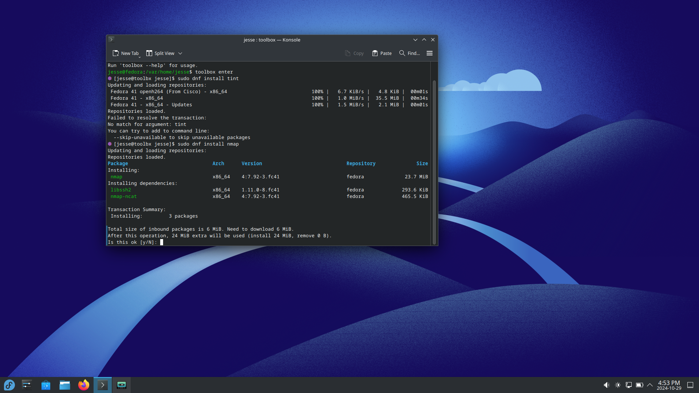Click 'No match for argument: tint' line

tap(147, 124)
